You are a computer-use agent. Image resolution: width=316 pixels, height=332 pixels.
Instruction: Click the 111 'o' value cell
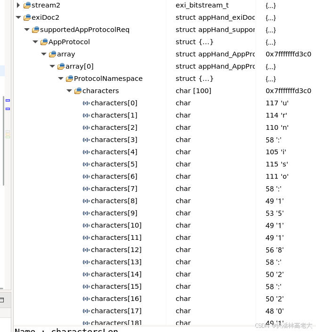point(277,176)
